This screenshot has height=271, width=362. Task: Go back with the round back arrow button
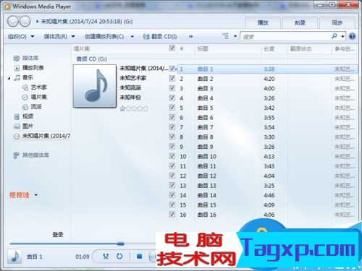coord(13,22)
